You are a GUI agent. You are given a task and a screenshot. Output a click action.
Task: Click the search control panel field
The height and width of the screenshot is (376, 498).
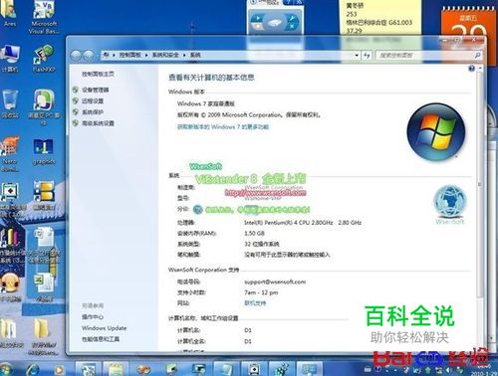click(x=425, y=55)
